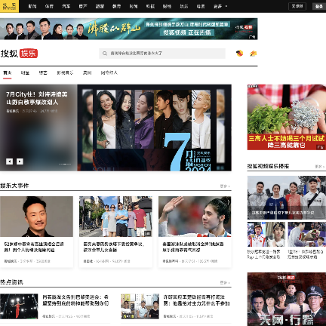Open 科技 in the top navigation bar
The image size is (326, 326).
point(150,6)
